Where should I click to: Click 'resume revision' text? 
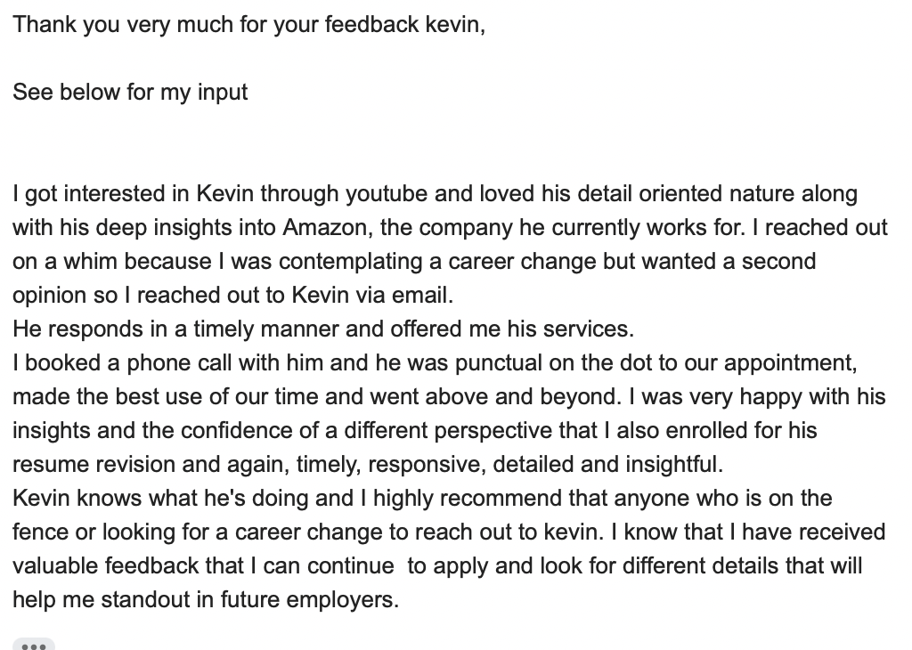point(94,465)
